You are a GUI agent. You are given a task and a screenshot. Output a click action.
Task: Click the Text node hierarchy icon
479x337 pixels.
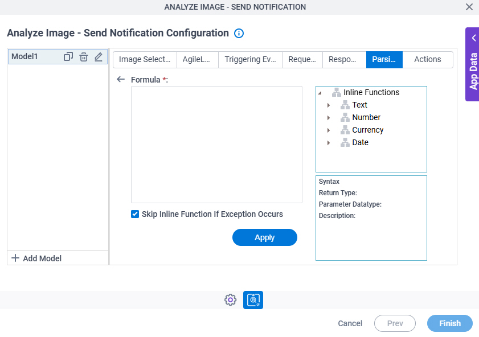345,105
